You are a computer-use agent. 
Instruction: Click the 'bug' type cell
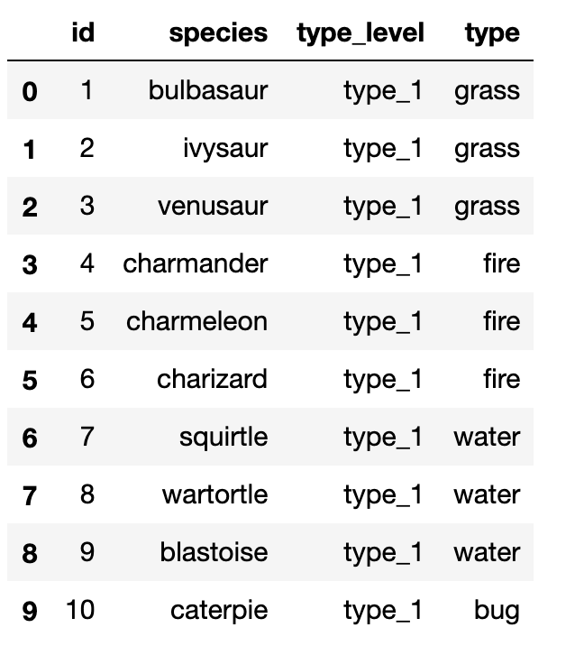[x=497, y=610]
